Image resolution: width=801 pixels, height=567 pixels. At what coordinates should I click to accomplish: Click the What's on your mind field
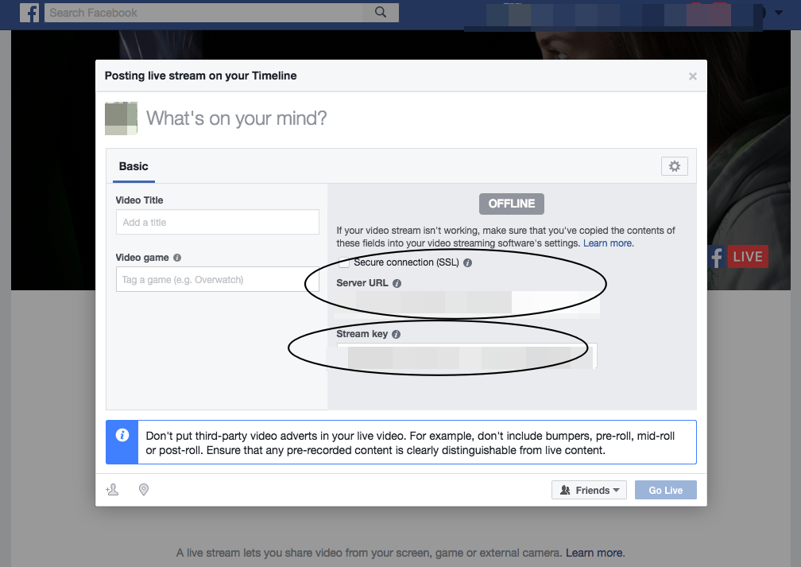(x=237, y=118)
